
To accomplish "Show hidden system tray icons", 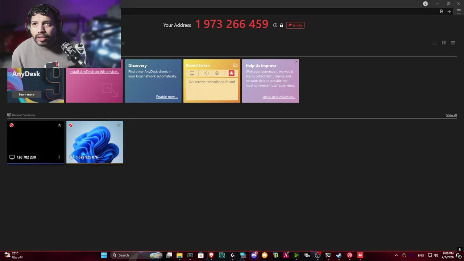I will (x=396, y=255).
